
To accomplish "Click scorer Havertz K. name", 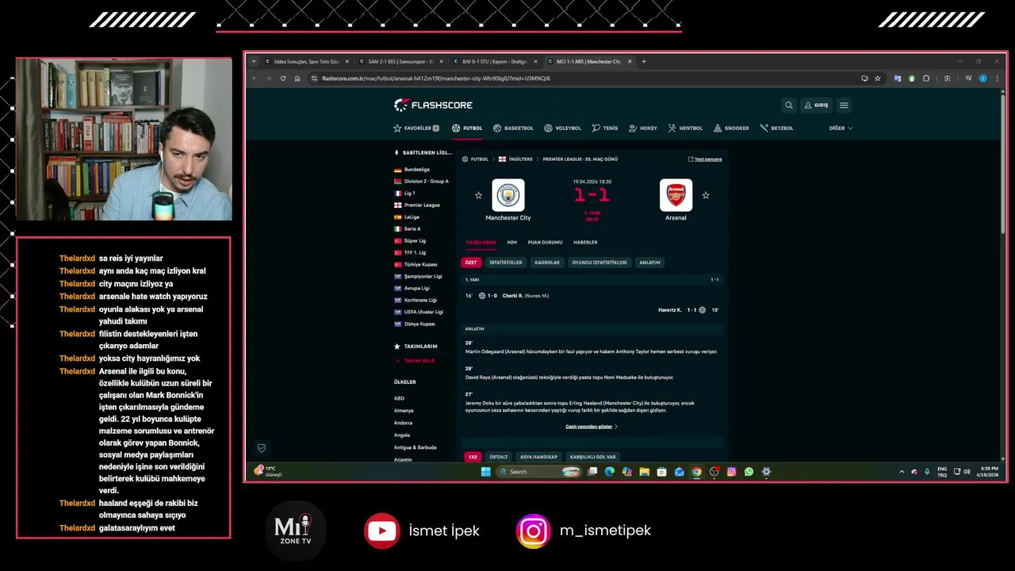I will [x=669, y=310].
